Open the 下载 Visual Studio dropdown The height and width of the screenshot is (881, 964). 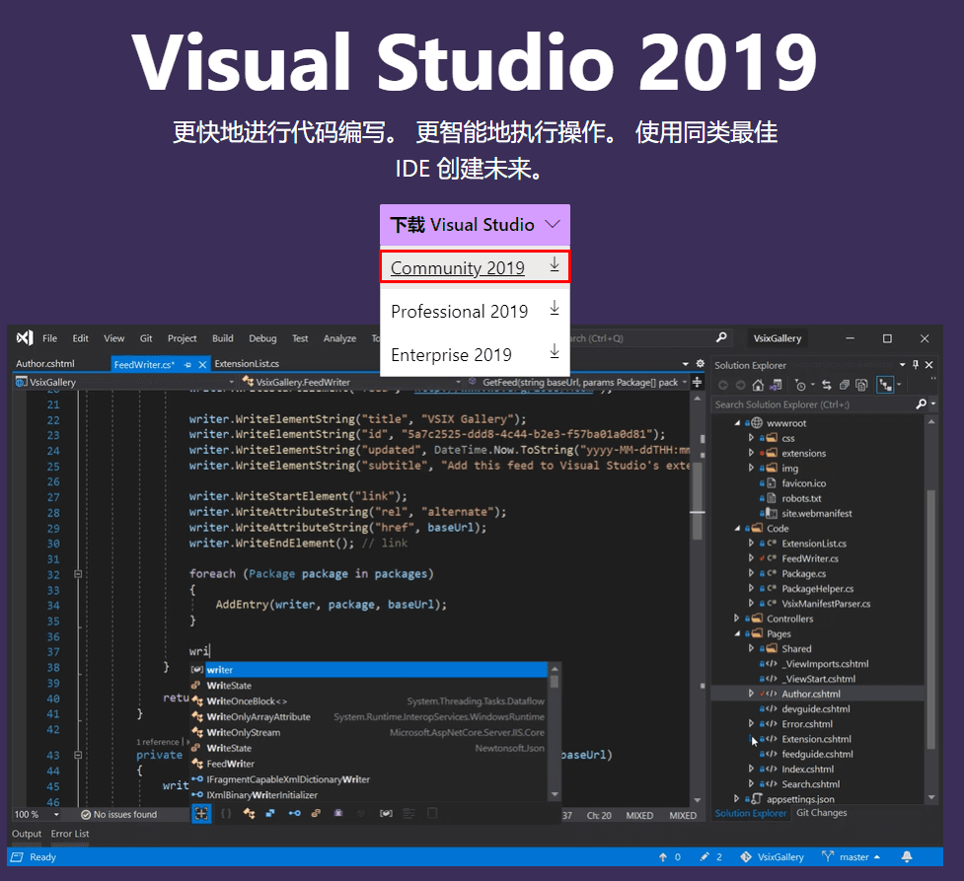(475, 225)
